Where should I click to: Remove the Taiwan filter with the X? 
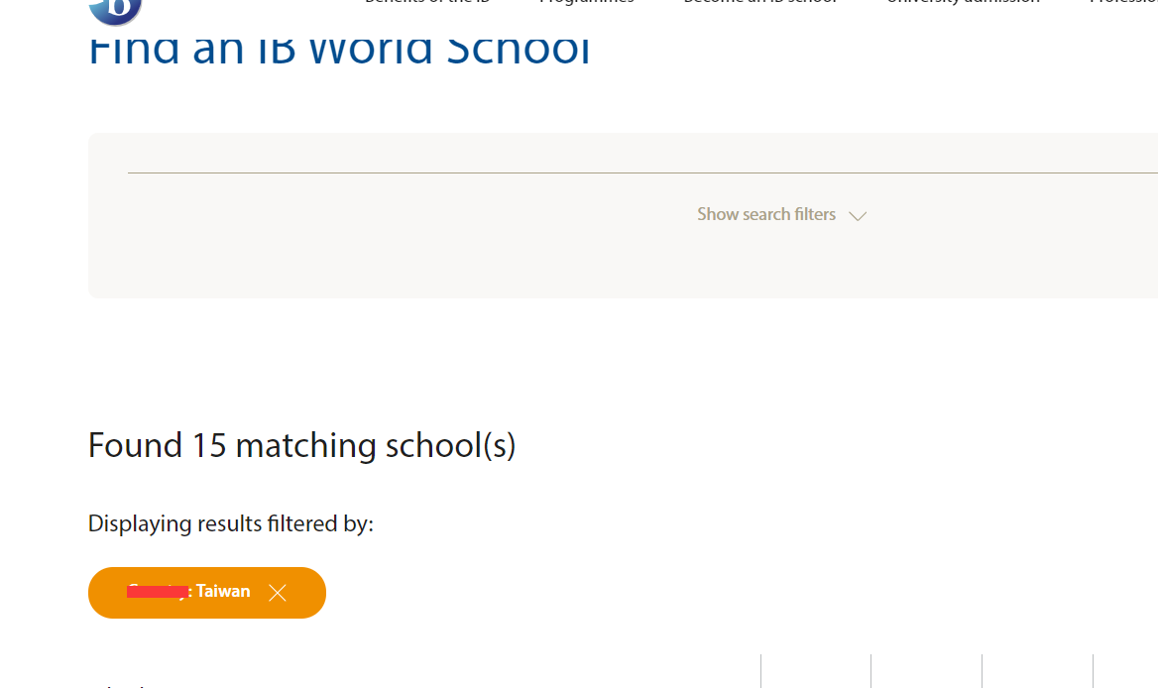[x=277, y=593]
